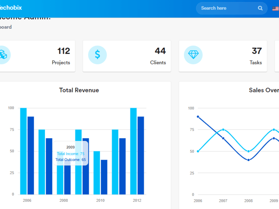
Task: Click the Tasks label
Action: coord(256,62)
